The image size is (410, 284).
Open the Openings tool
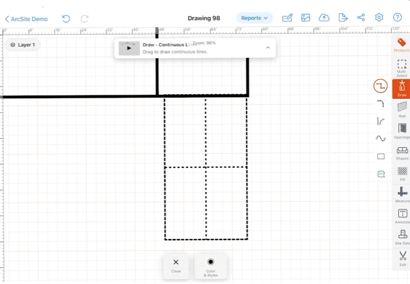coord(402,131)
